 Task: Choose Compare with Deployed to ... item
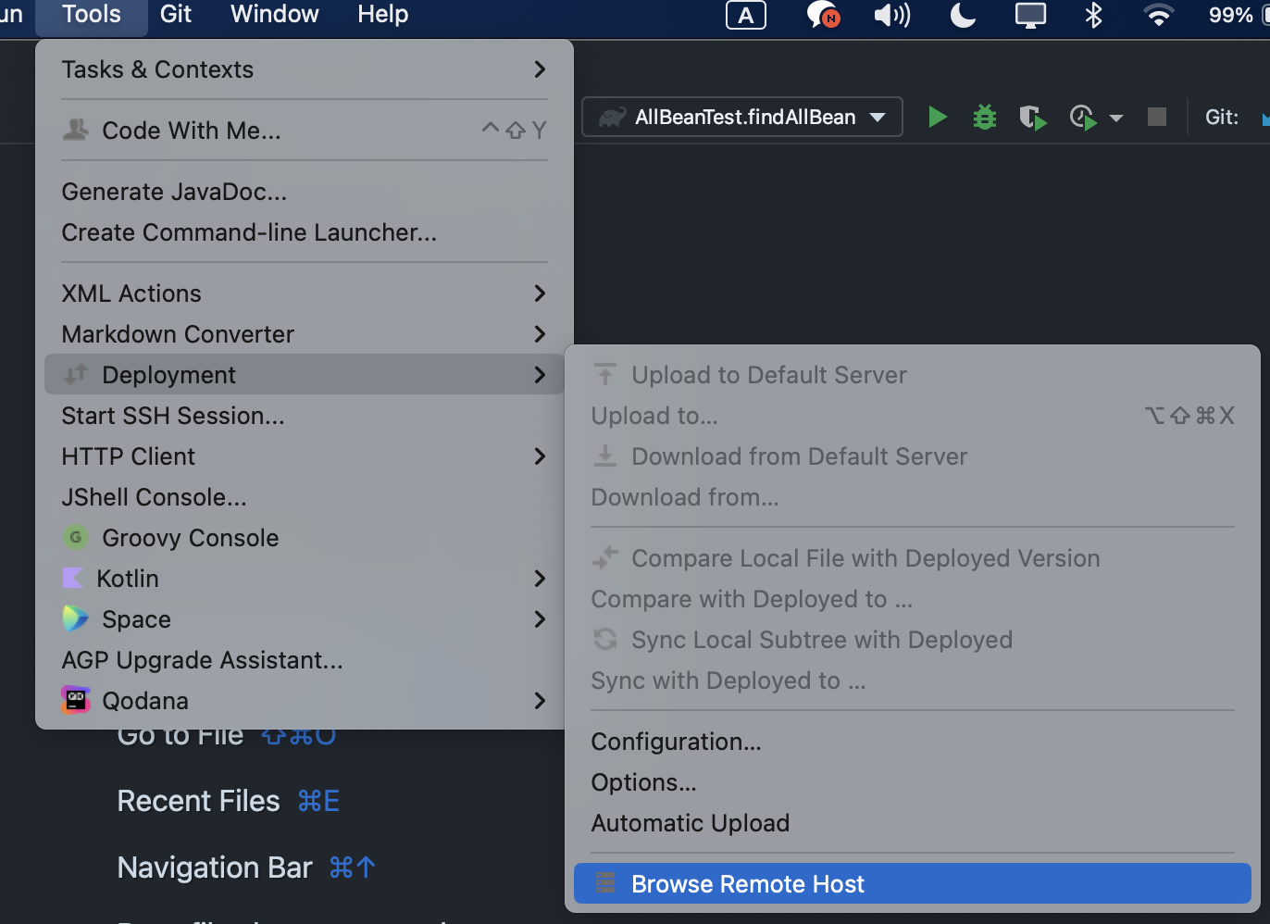click(913, 599)
